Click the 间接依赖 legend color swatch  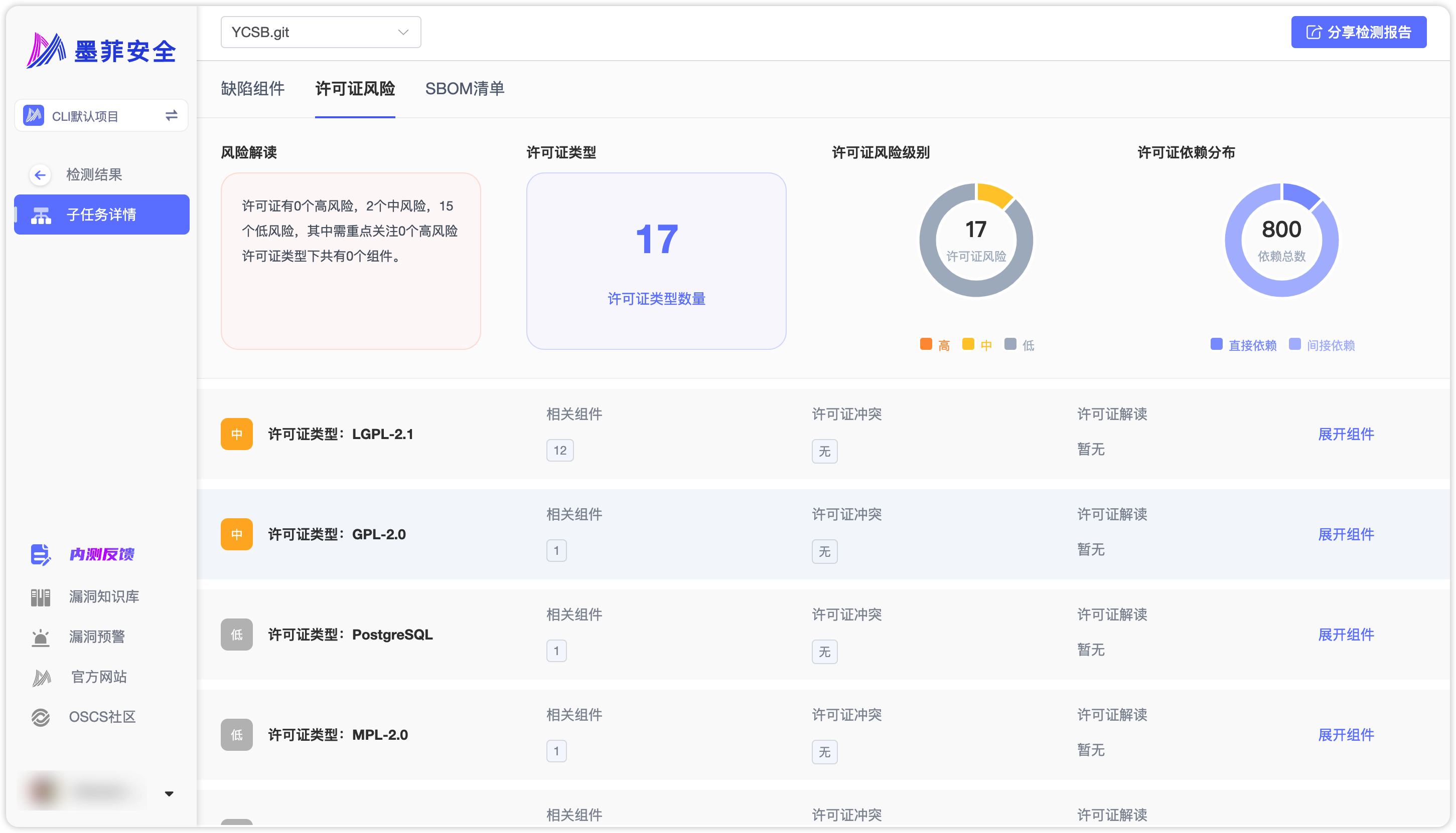click(x=1294, y=344)
